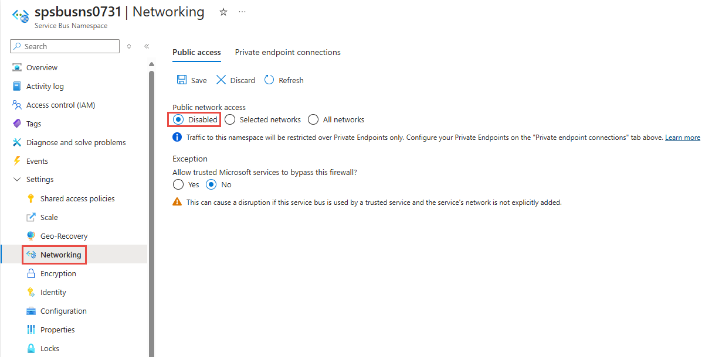Collapse the left navigation pane
Image resolution: width=712 pixels, height=357 pixels.
click(147, 46)
